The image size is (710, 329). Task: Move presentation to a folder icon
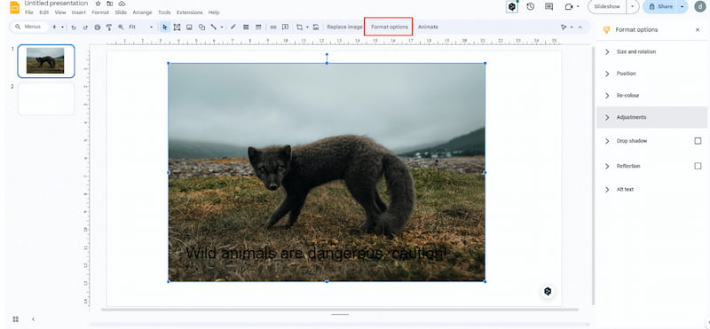coord(109,4)
